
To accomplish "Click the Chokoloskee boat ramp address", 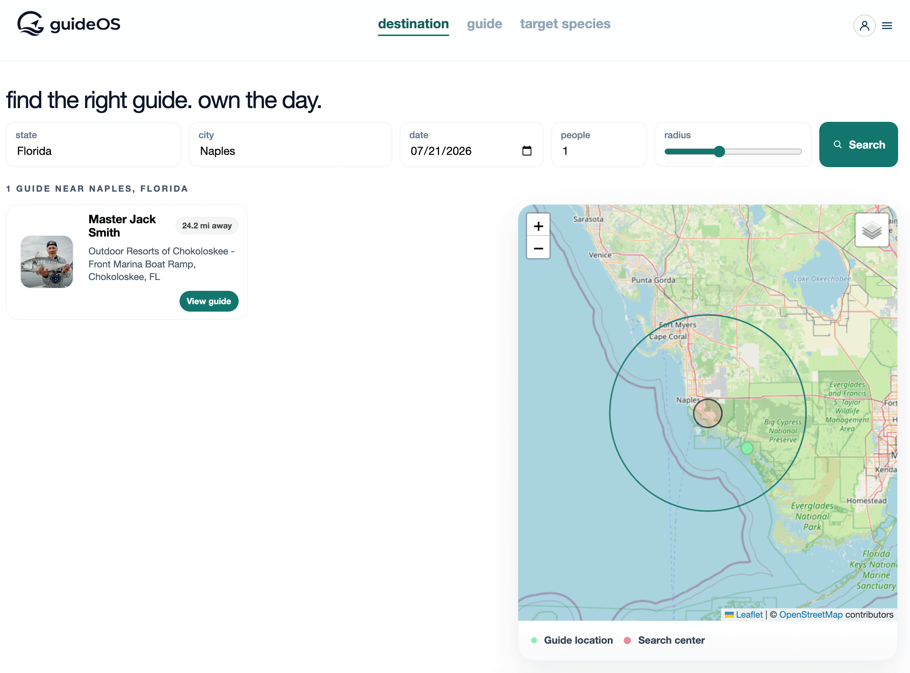I will (161, 264).
